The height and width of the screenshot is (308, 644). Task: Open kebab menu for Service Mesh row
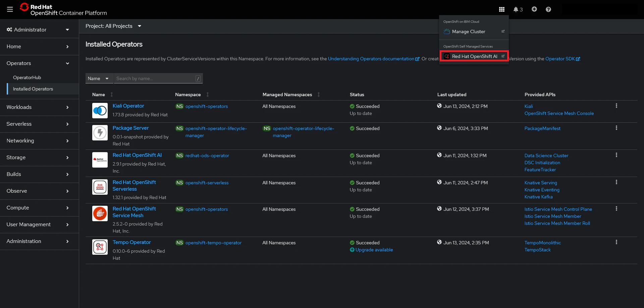click(616, 209)
